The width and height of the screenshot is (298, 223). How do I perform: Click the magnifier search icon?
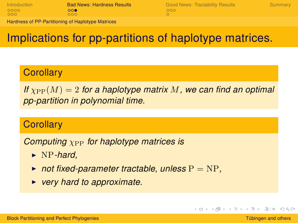coord(287,209)
